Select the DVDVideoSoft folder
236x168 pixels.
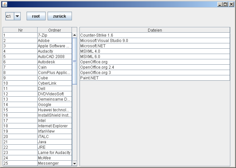coord(55,94)
